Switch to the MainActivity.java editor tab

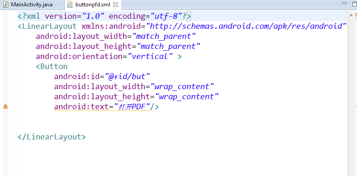point(32,5)
